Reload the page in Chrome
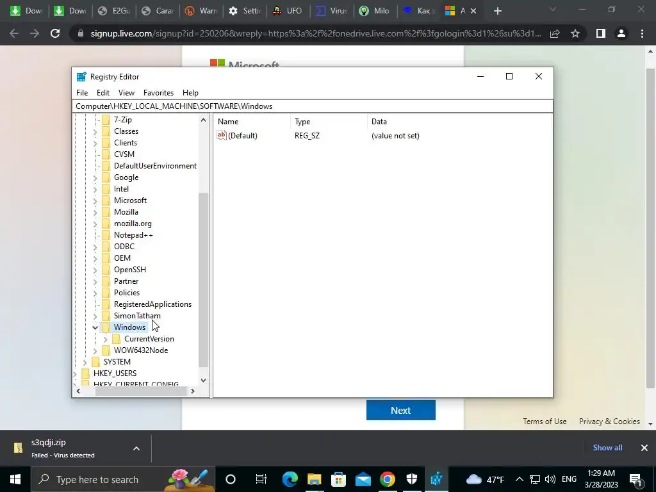The image size is (656, 492). click(x=55, y=33)
